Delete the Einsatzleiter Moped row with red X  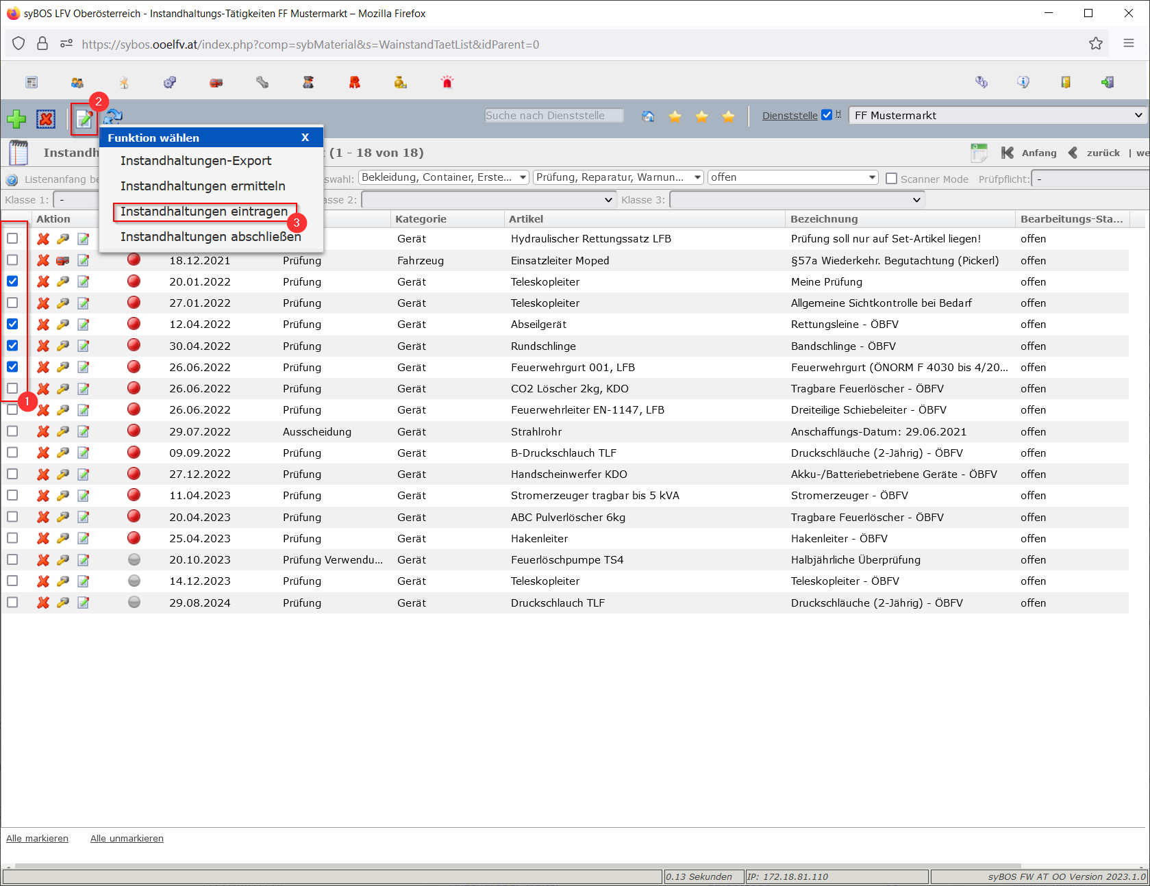[x=43, y=260]
